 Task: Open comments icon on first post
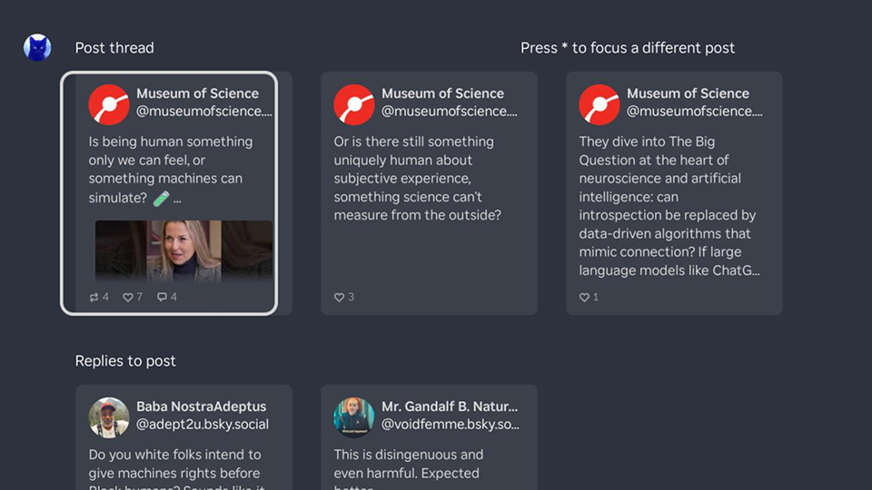click(162, 297)
